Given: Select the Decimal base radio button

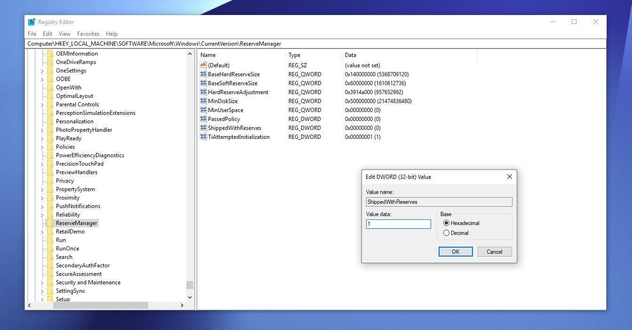Looking at the screenshot, I should (446, 233).
